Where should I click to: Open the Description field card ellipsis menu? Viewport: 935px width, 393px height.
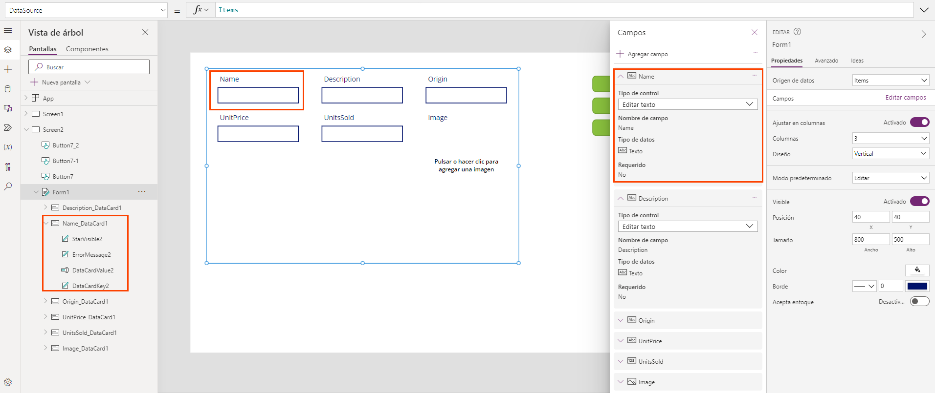click(x=755, y=197)
